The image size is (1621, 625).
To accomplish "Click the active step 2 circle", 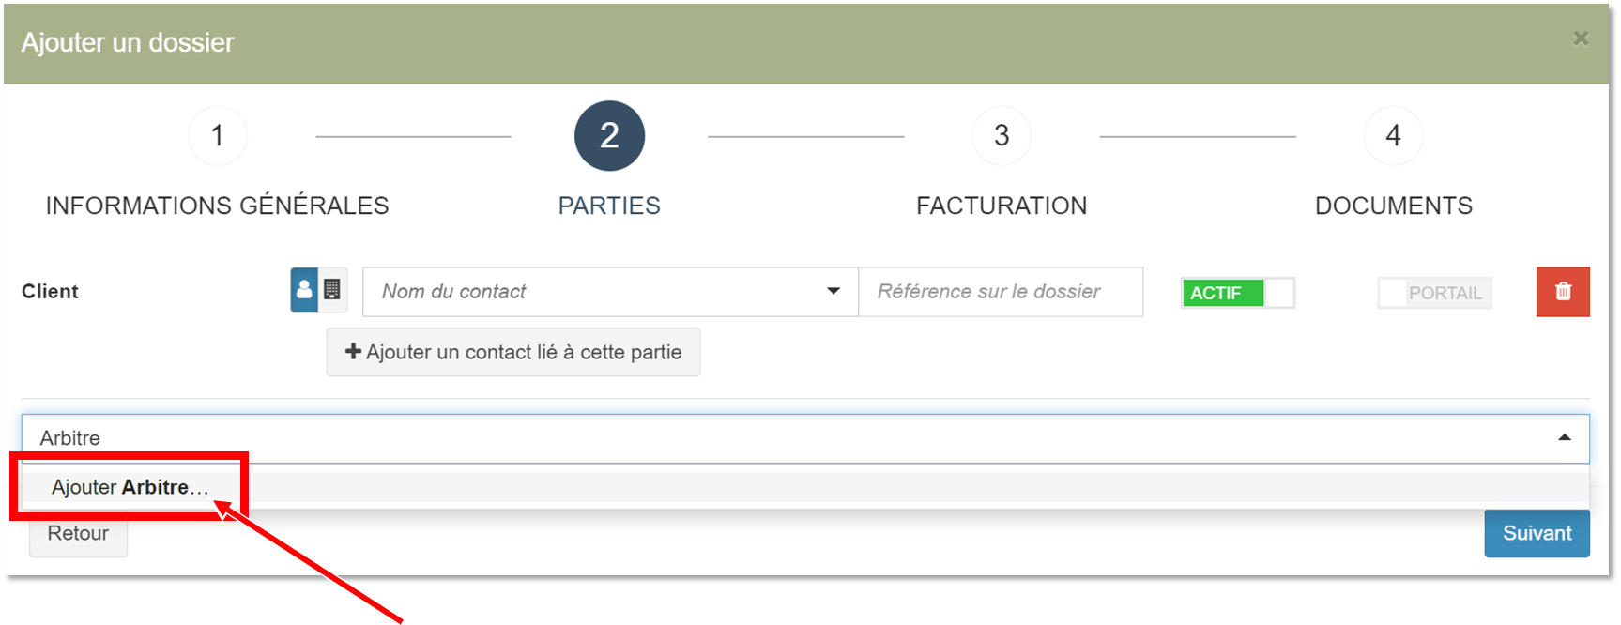I will pyautogui.click(x=609, y=136).
